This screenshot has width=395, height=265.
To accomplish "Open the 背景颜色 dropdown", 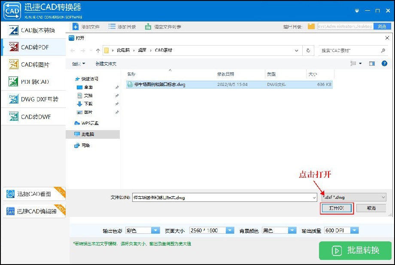I will [279, 230].
